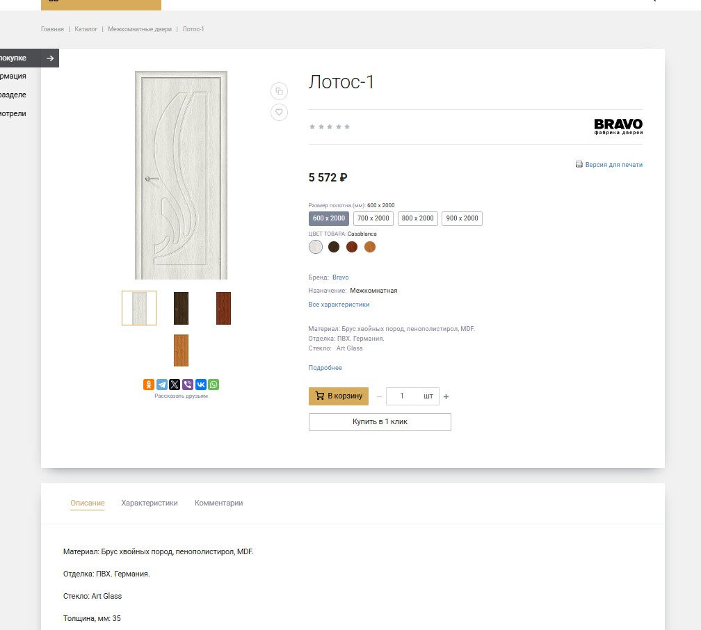Open the Комментарии tab

(x=218, y=503)
